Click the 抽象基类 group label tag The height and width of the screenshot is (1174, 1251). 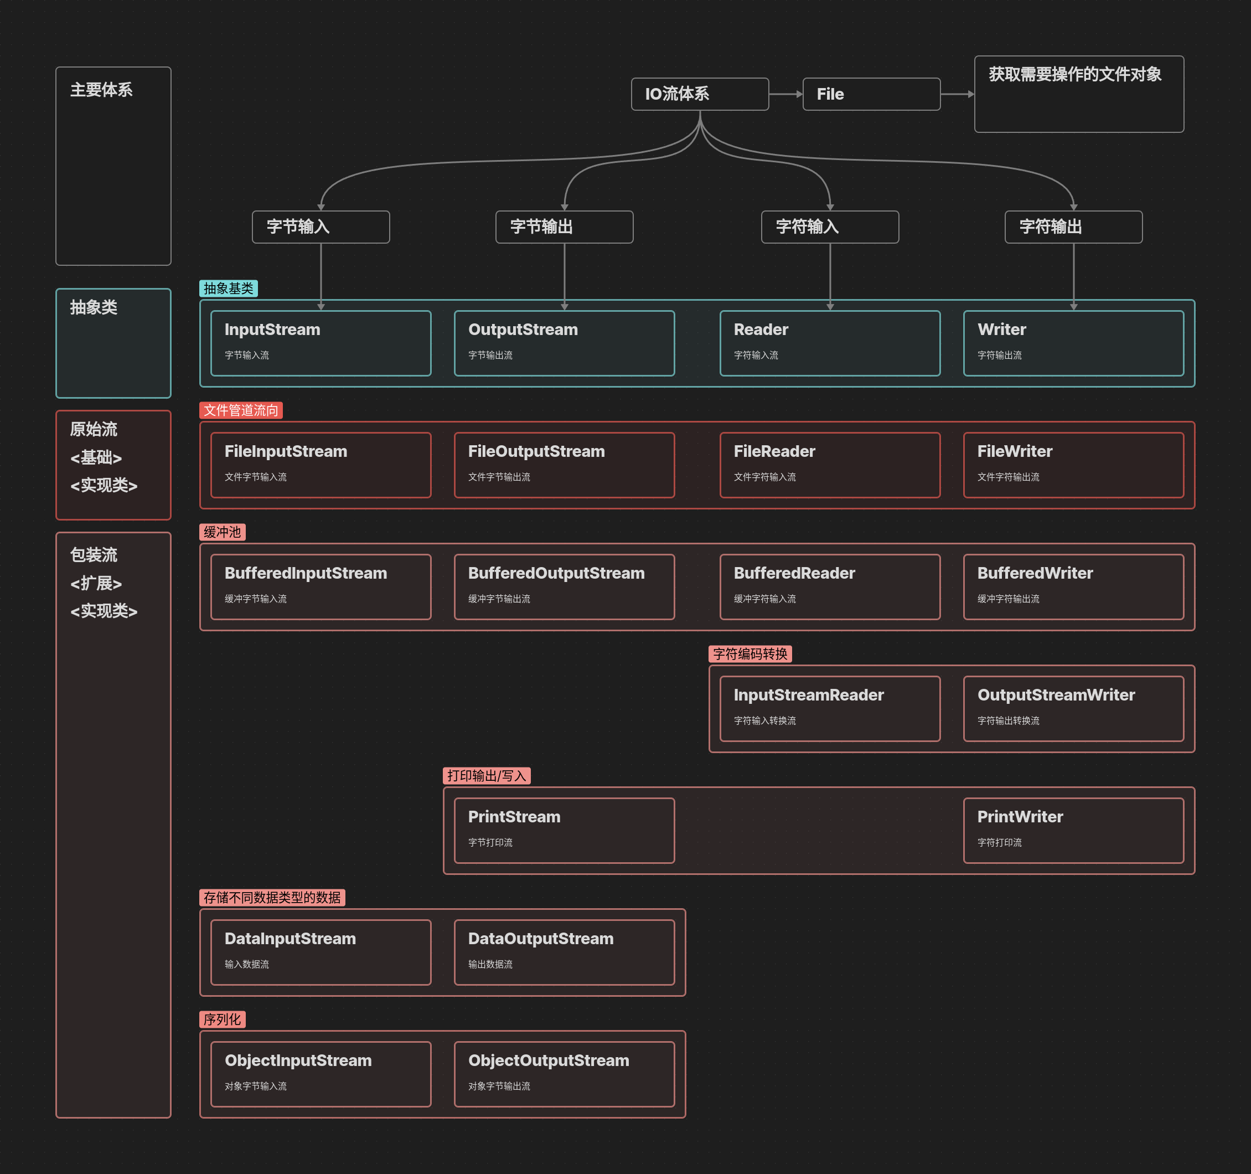coord(229,289)
